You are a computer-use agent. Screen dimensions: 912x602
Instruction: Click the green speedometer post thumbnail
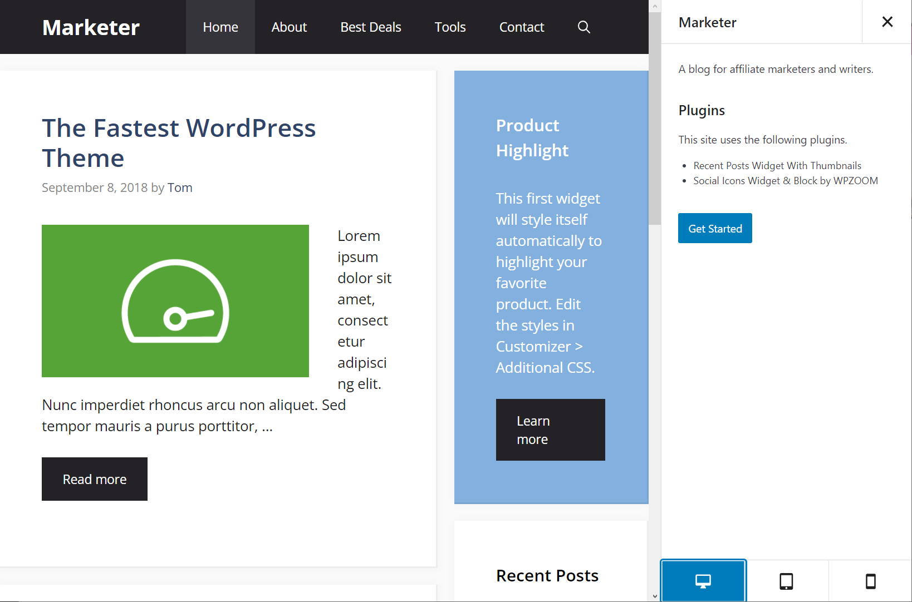[x=175, y=301]
